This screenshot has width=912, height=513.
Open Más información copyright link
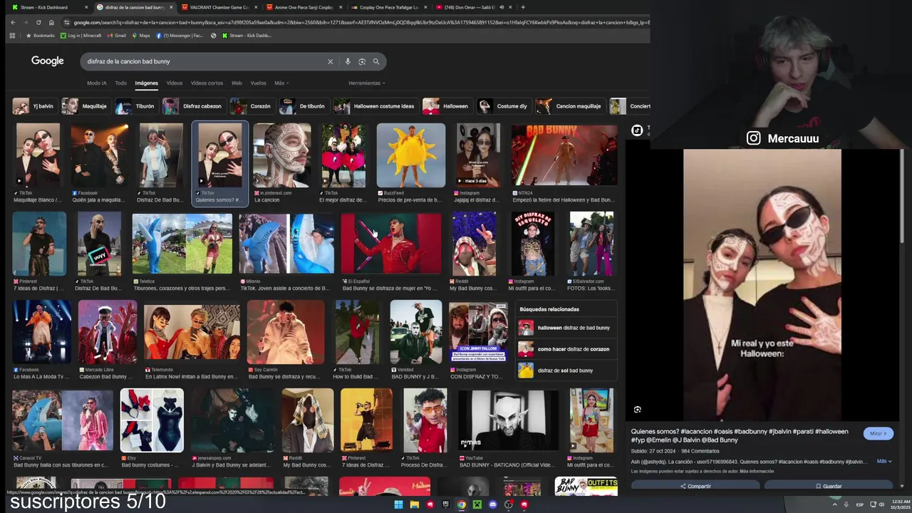[757, 471]
